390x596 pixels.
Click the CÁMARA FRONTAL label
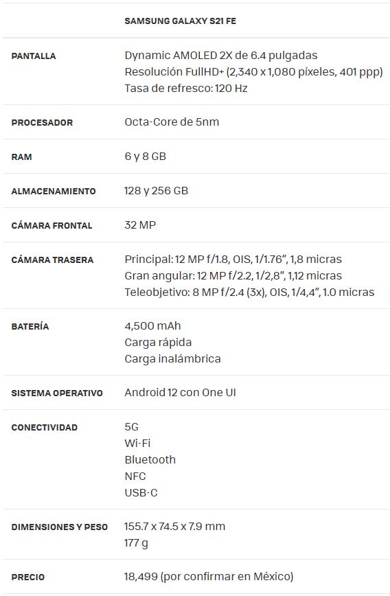(x=51, y=225)
